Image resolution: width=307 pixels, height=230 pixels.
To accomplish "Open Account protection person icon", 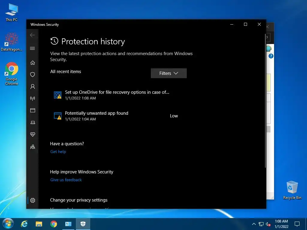I will tap(32, 87).
